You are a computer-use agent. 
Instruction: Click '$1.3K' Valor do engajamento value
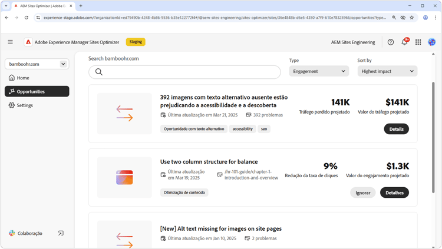398,166
